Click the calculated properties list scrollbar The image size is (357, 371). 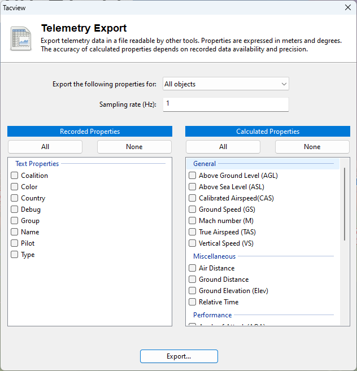tap(345, 204)
